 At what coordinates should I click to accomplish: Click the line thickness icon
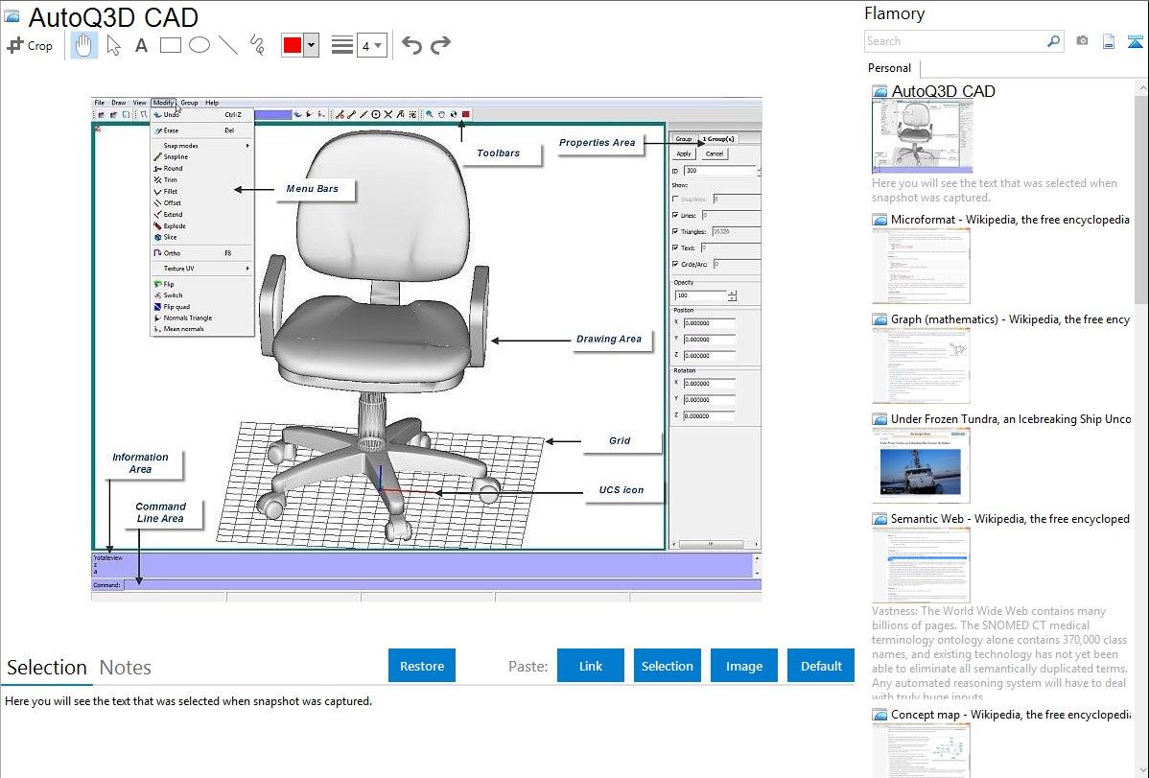341,45
